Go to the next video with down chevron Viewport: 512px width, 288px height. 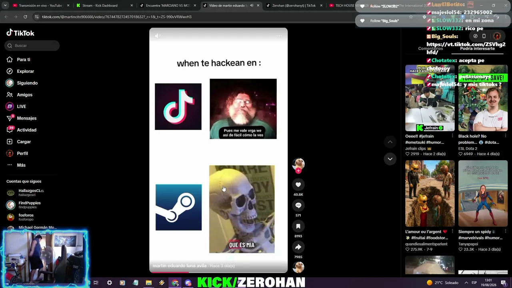coord(390,159)
